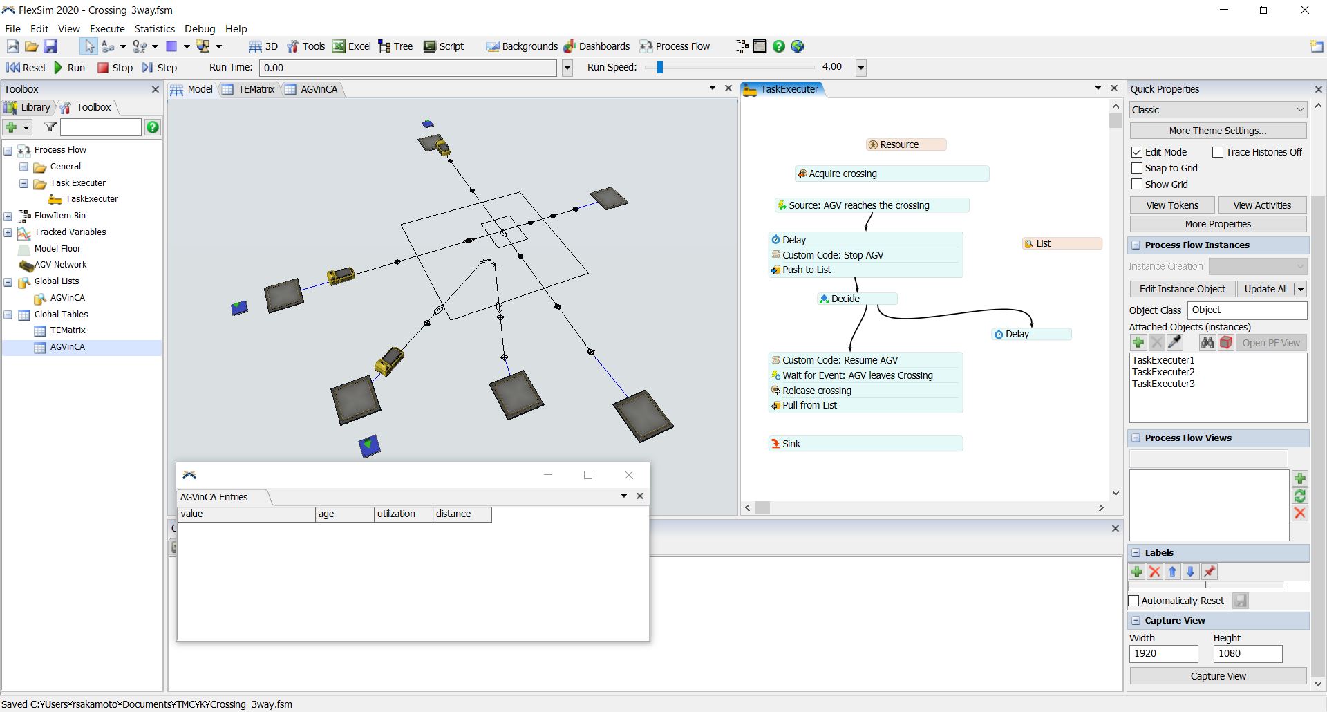Viewport: 1327px width, 712px height.
Task: Click the sampler eyedropper for attached objects
Action: coord(1174,343)
